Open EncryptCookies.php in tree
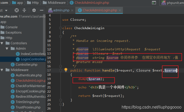 (28, 91)
